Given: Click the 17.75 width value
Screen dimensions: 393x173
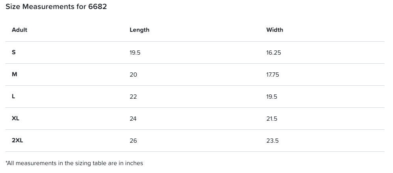Looking at the screenshot, I should coord(273,75).
